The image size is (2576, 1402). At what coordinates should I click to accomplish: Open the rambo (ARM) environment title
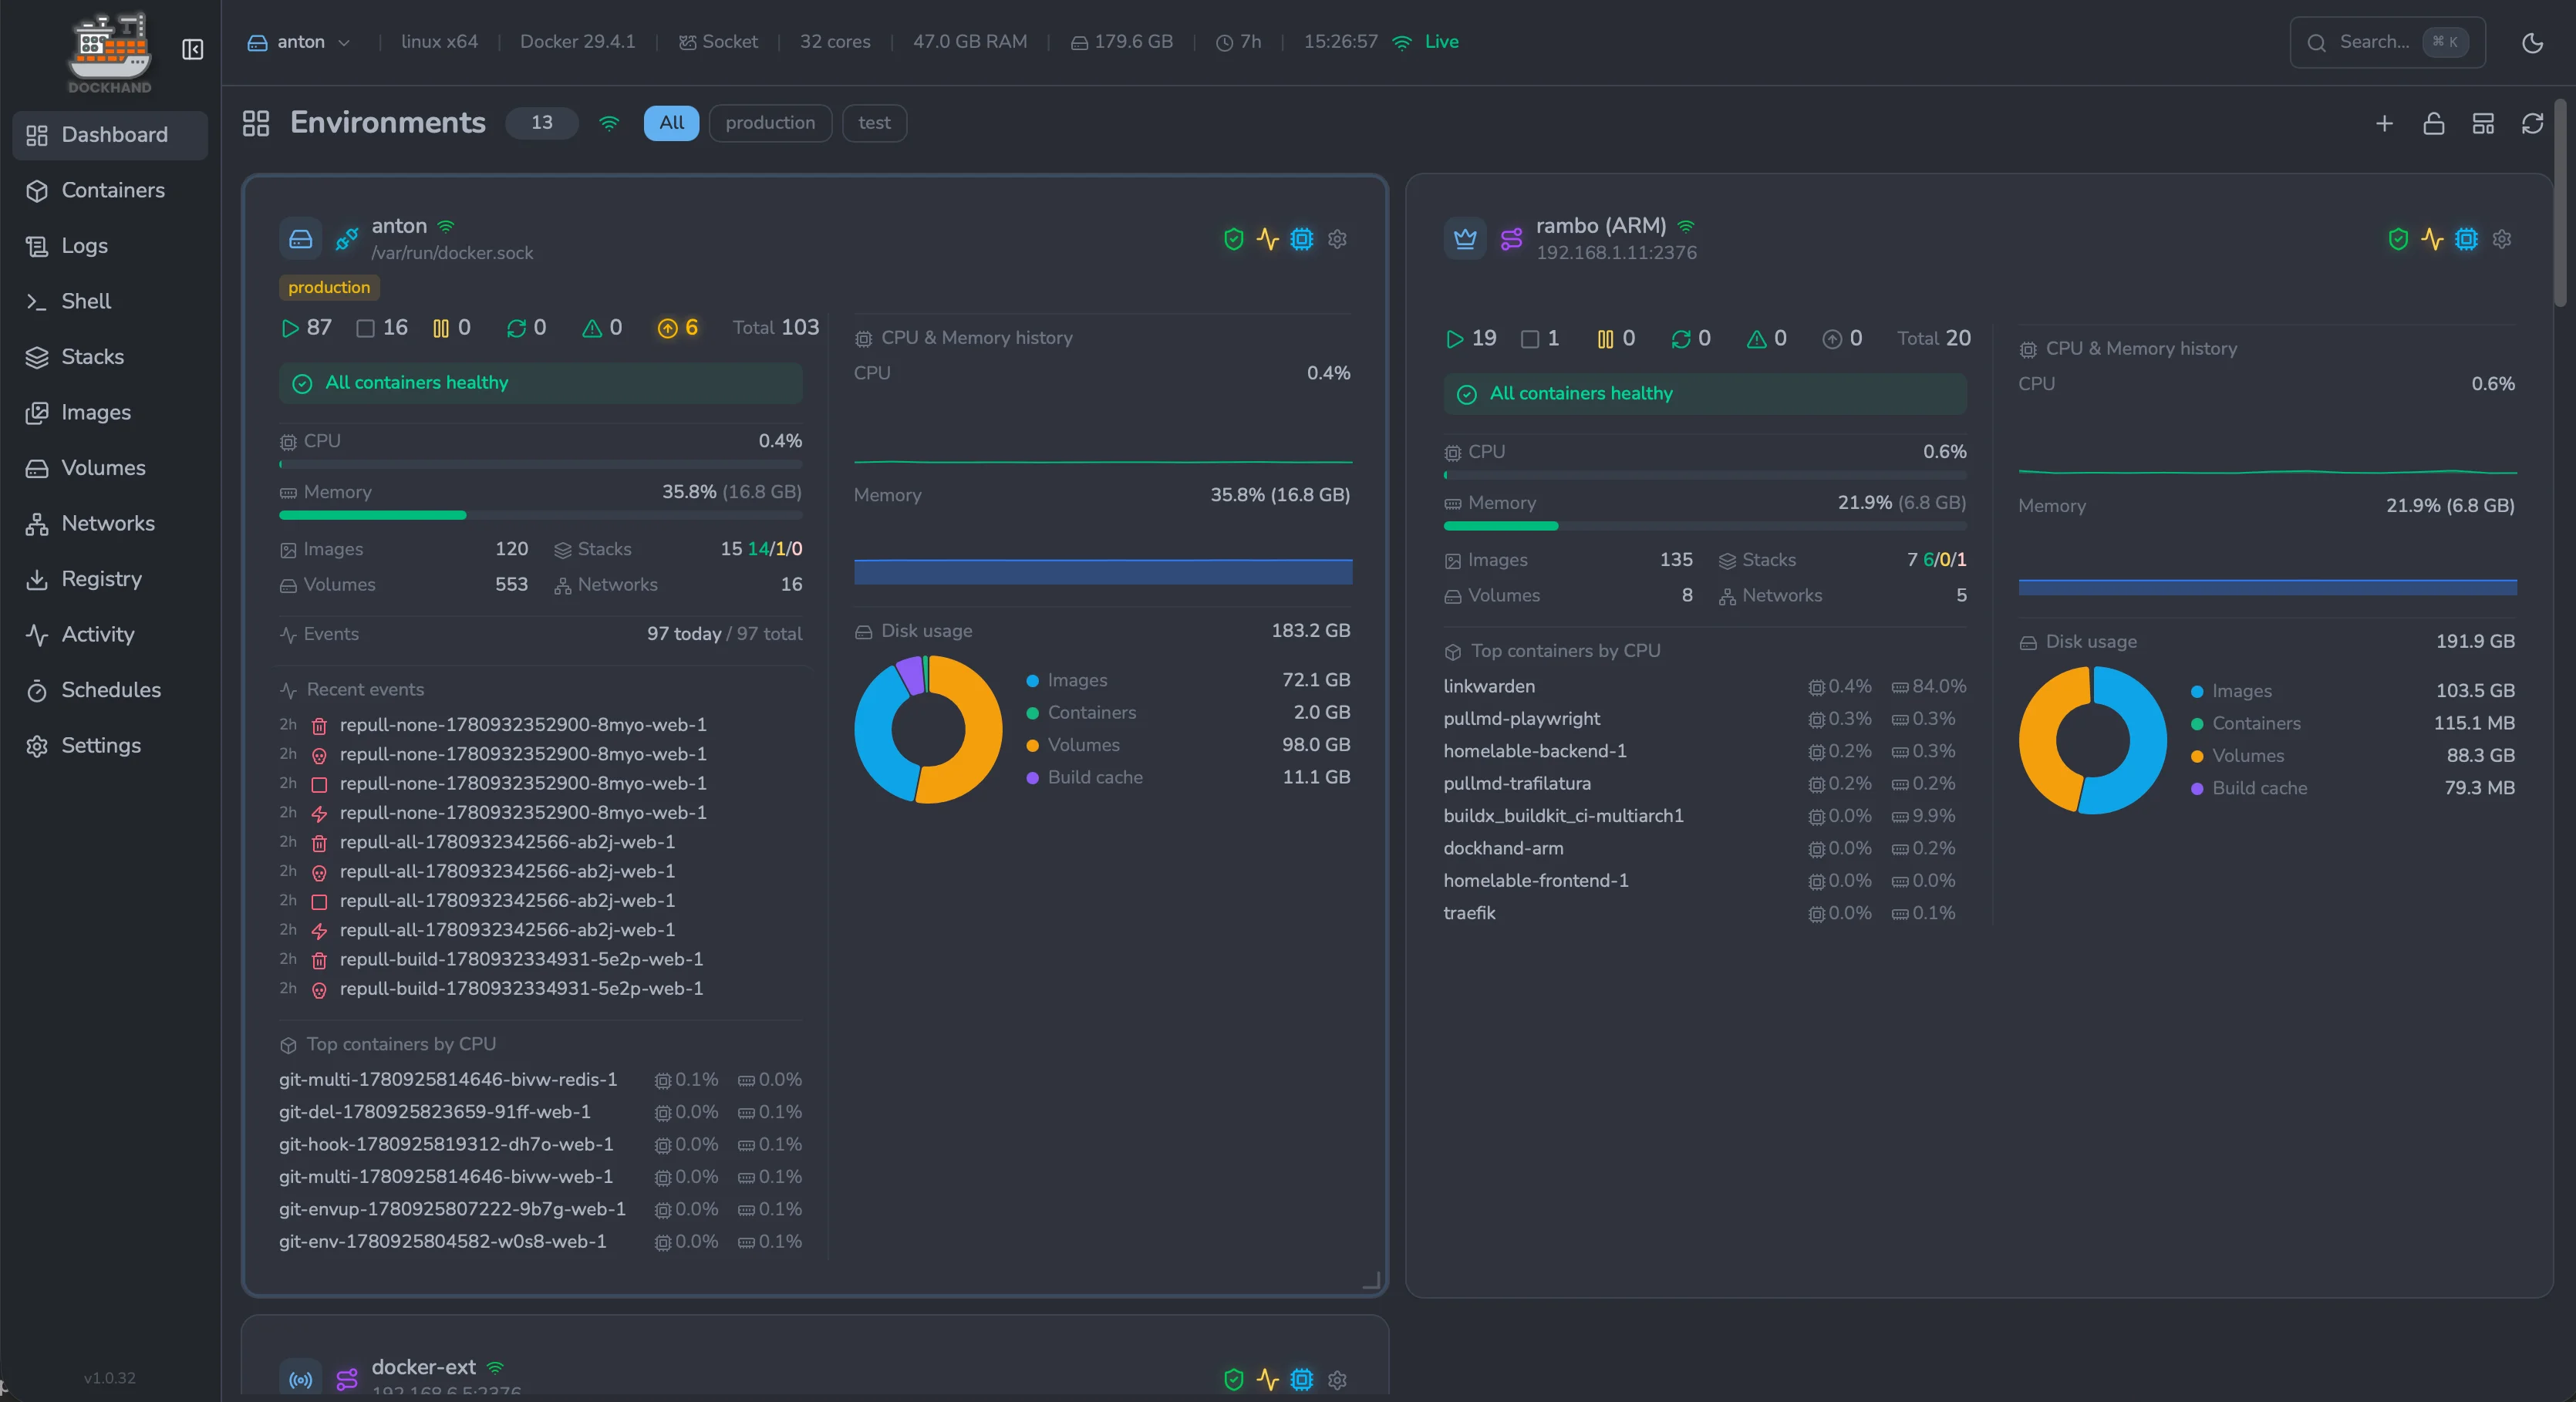point(1601,226)
